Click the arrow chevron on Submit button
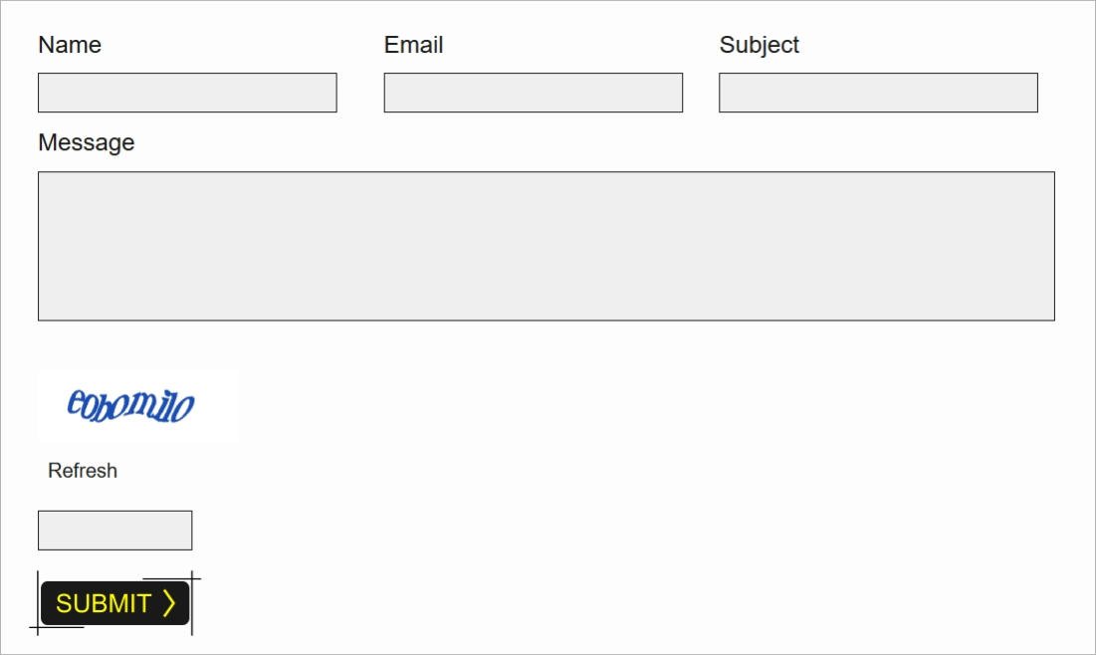Screen dimensions: 1096x655 (168, 603)
